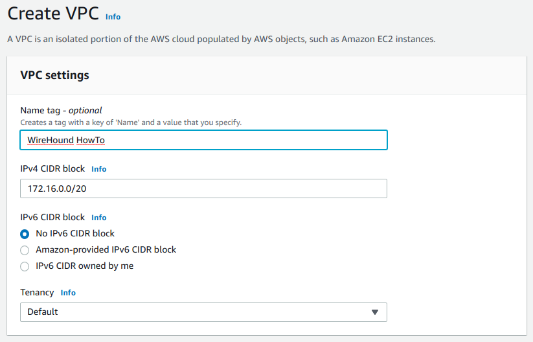Open Info link next to IPv4 CIDR block
The width and height of the screenshot is (533, 342).
(98, 169)
